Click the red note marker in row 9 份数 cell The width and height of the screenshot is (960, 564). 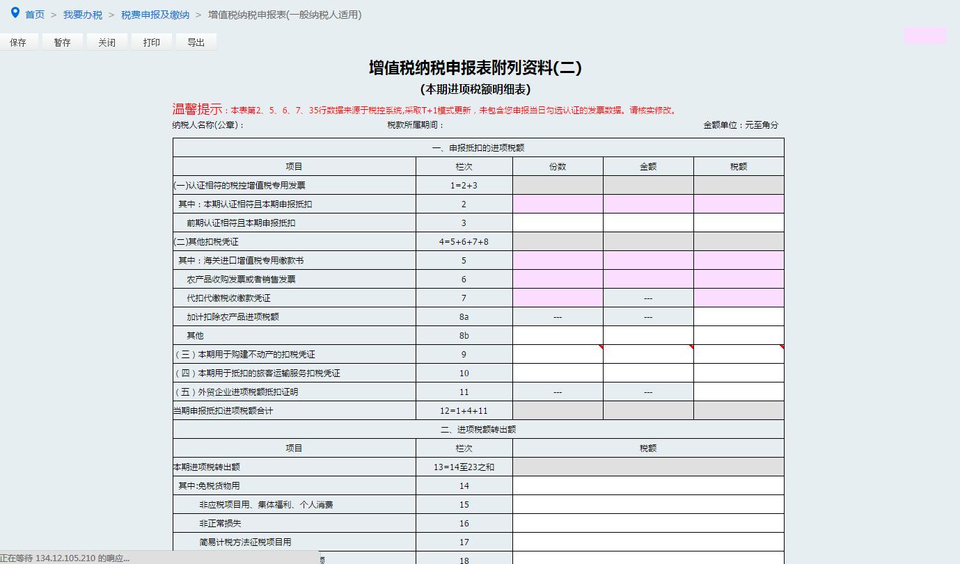point(599,348)
